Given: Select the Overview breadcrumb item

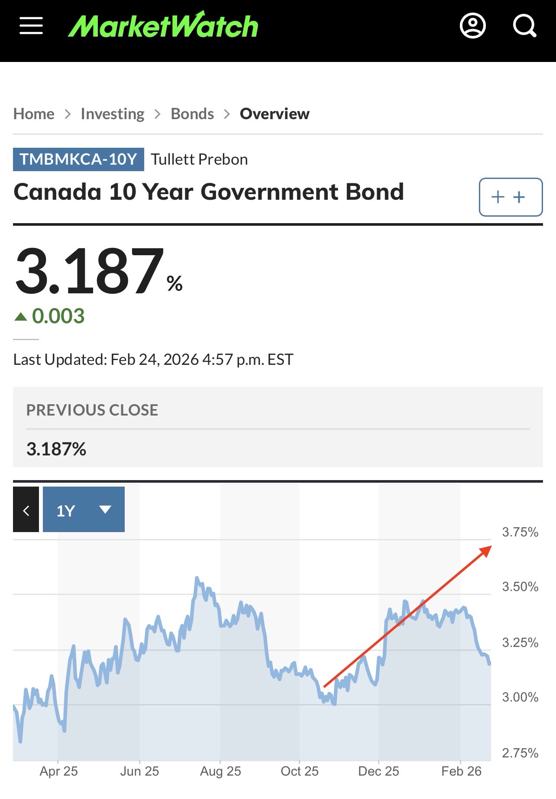Looking at the screenshot, I should 275,114.
